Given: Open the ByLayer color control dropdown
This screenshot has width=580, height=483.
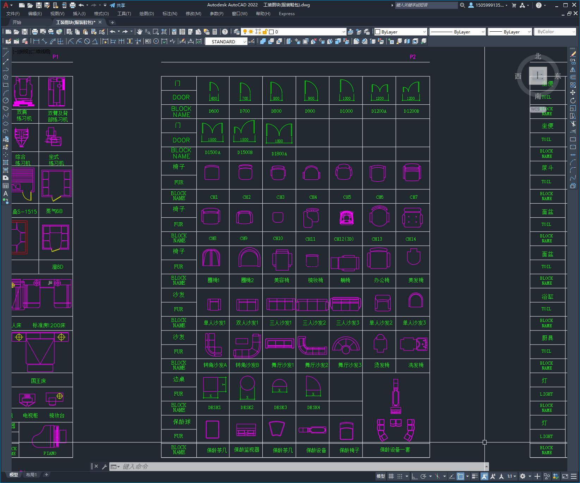Looking at the screenshot, I should click(401, 32).
